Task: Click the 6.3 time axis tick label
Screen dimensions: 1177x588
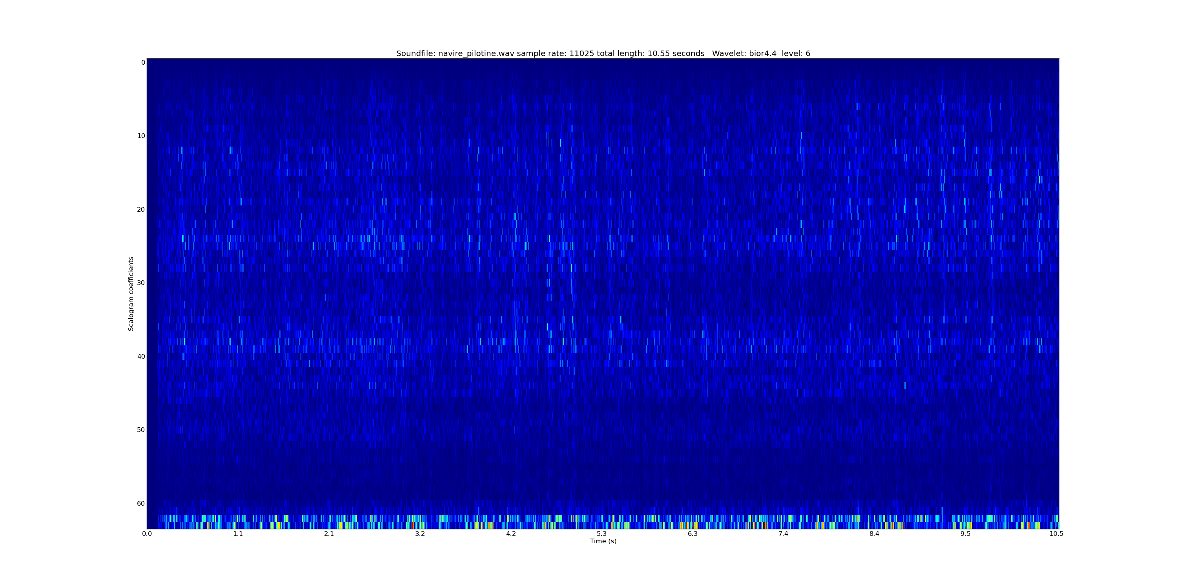Action: coord(692,534)
